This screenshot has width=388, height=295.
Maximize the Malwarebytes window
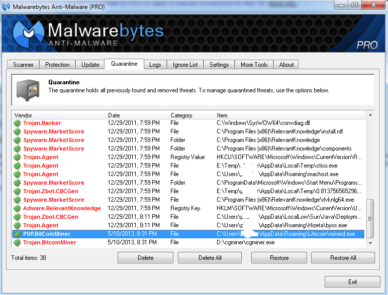pyautogui.click(x=355, y=5)
